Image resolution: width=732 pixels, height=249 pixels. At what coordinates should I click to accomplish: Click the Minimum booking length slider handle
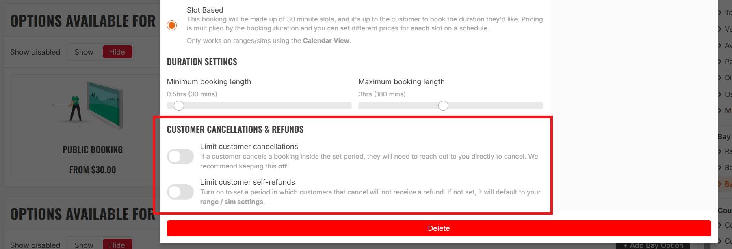coord(179,106)
